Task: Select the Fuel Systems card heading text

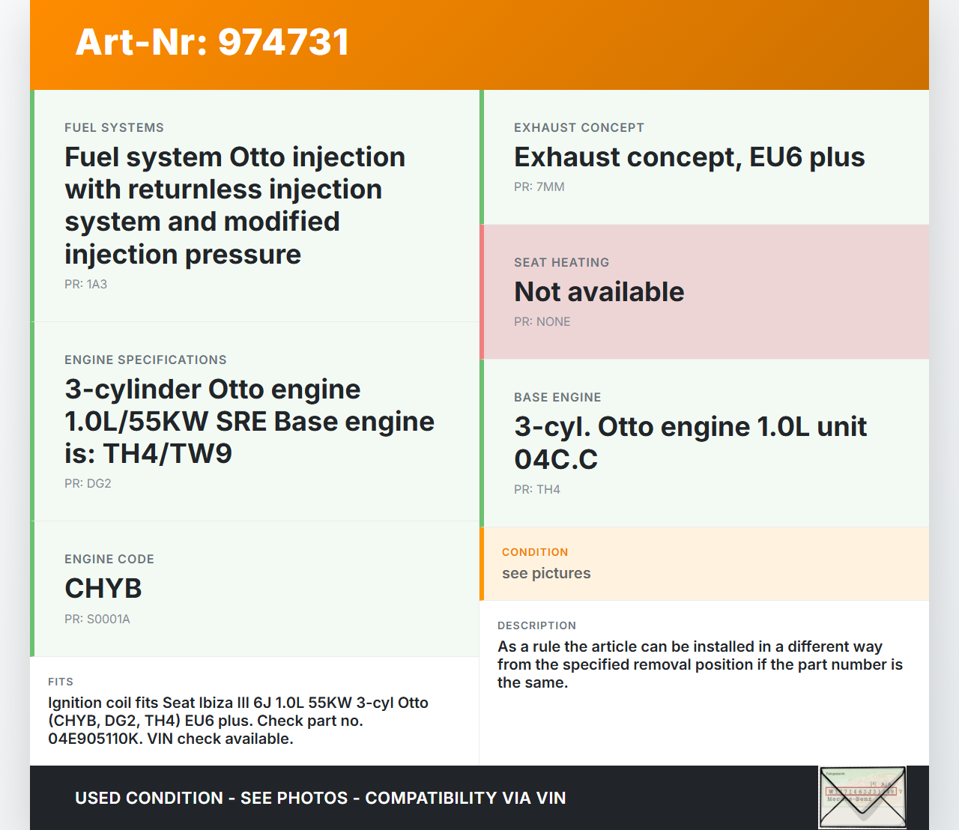Action: click(114, 128)
